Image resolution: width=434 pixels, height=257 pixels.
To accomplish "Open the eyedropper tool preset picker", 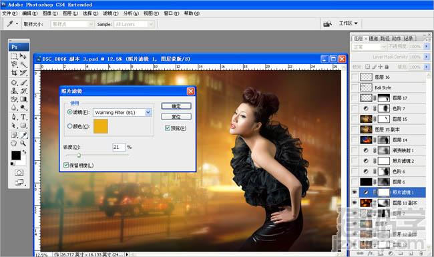I will pyautogui.click(x=17, y=24).
